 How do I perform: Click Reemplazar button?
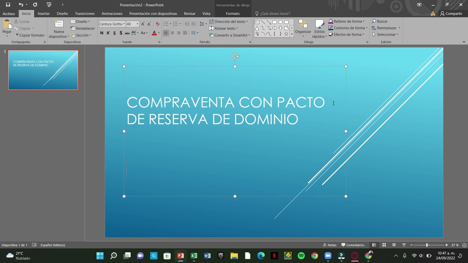(x=384, y=28)
